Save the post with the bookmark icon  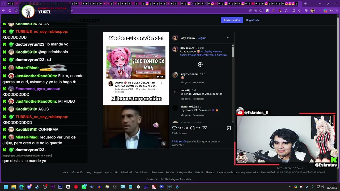229,128
